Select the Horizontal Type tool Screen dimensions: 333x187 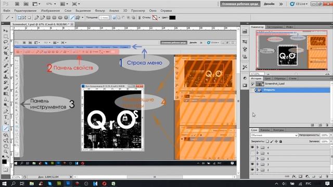6,117
